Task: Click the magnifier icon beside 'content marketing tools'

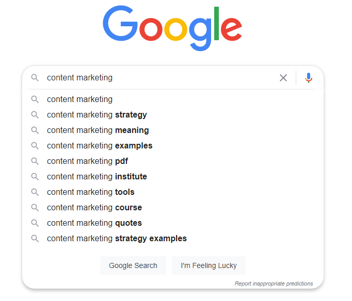Action: 35,192
